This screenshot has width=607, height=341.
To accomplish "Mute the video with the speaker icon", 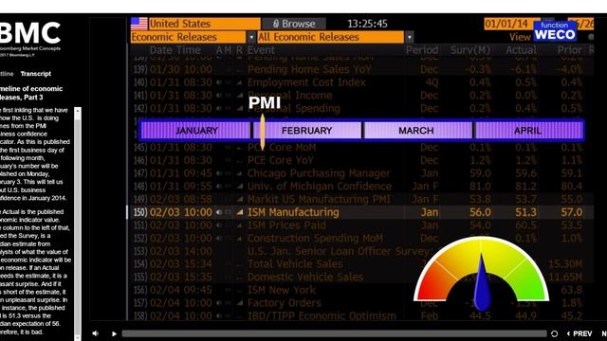I will (95, 333).
